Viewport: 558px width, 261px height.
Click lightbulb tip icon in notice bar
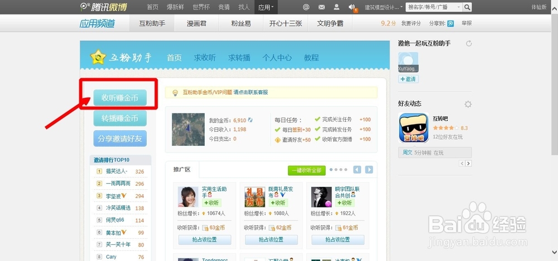175,93
